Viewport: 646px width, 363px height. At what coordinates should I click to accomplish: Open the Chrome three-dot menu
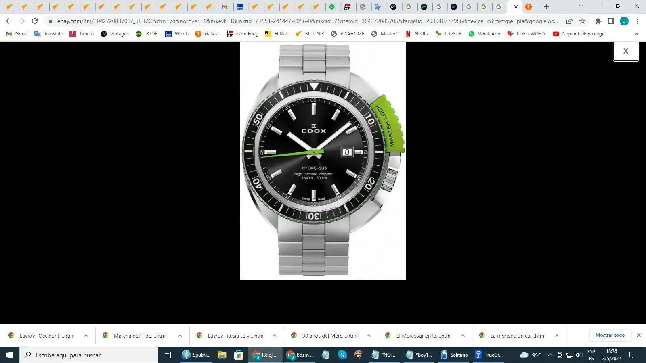point(637,21)
